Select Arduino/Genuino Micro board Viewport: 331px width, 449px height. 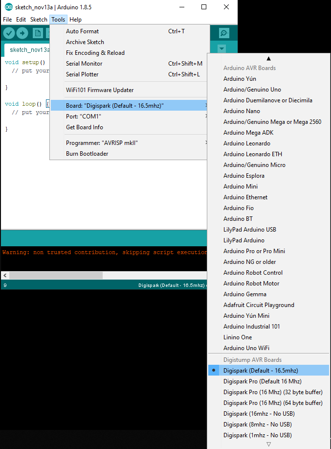coord(269,165)
